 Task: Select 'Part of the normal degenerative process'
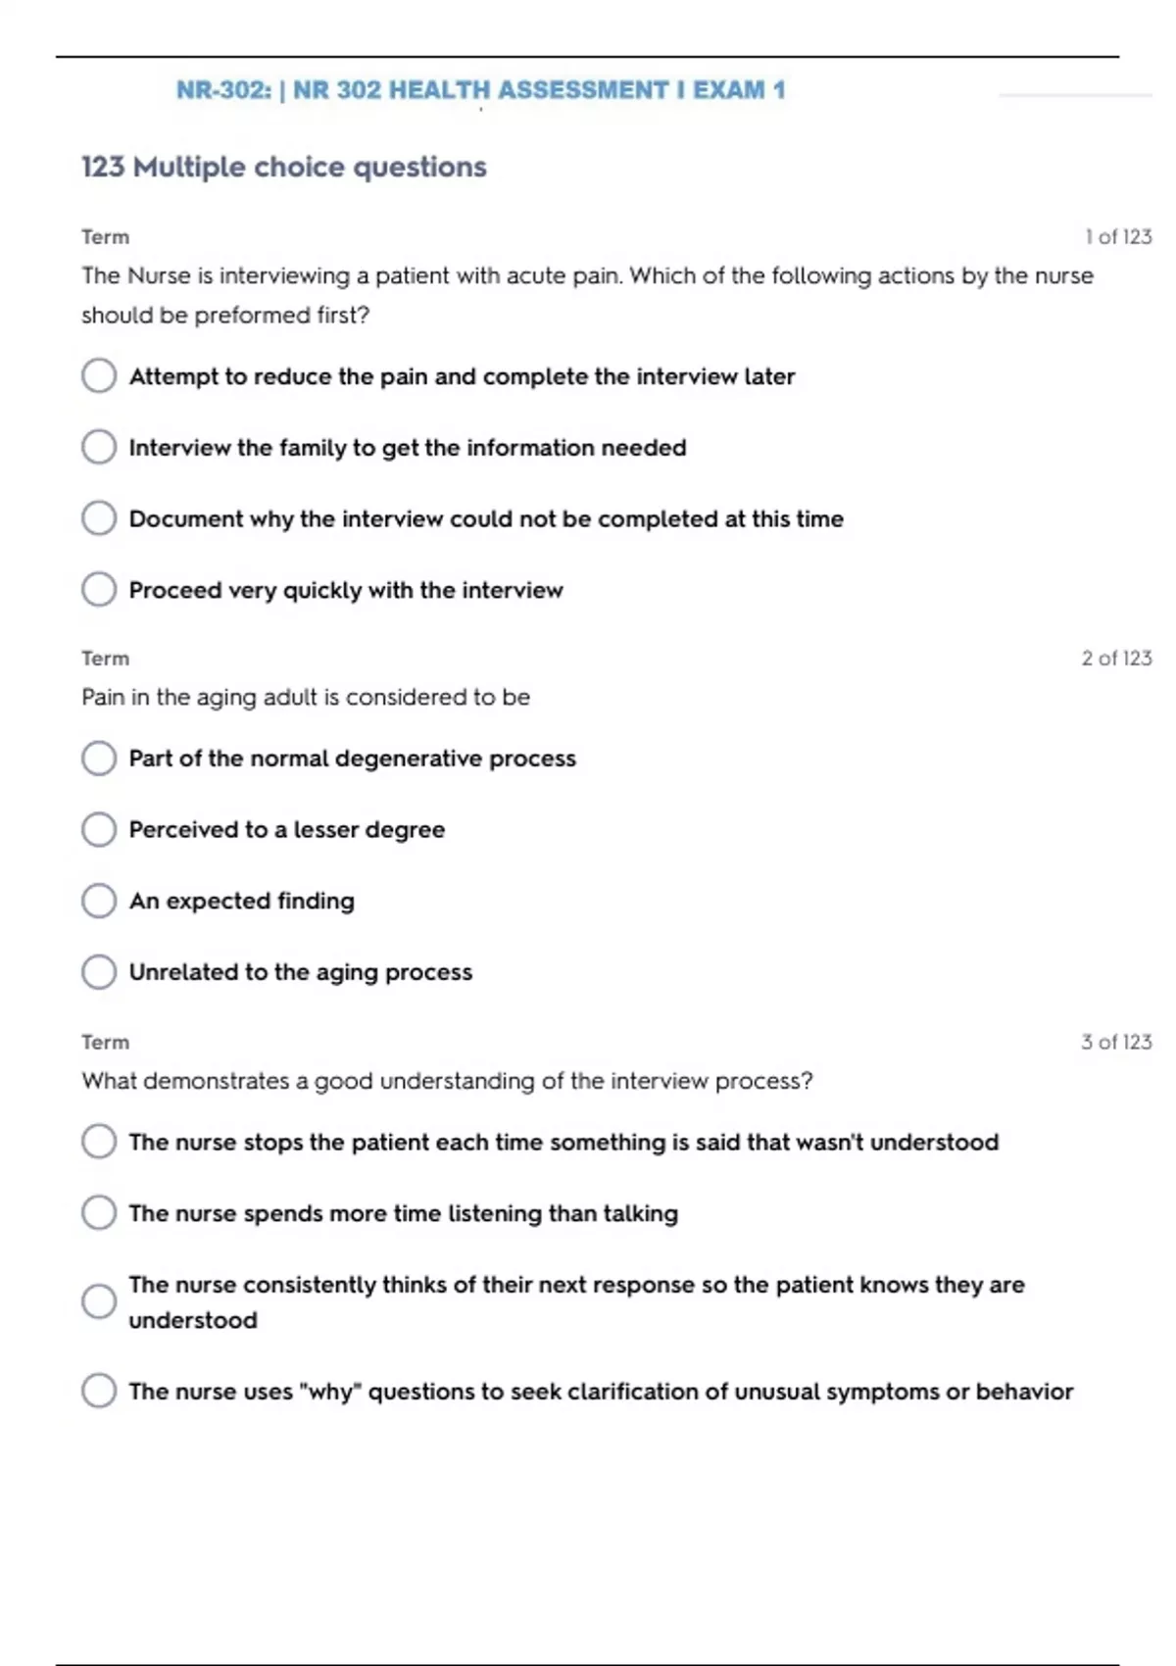point(99,759)
